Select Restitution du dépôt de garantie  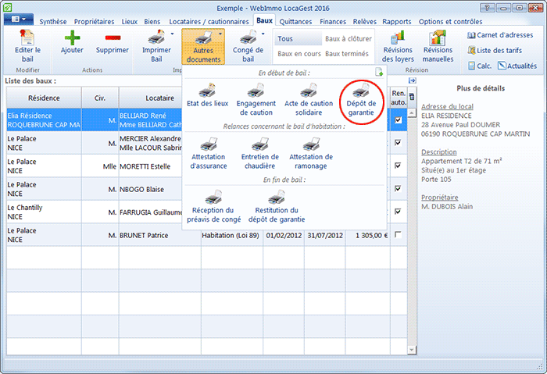click(x=277, y=206)
